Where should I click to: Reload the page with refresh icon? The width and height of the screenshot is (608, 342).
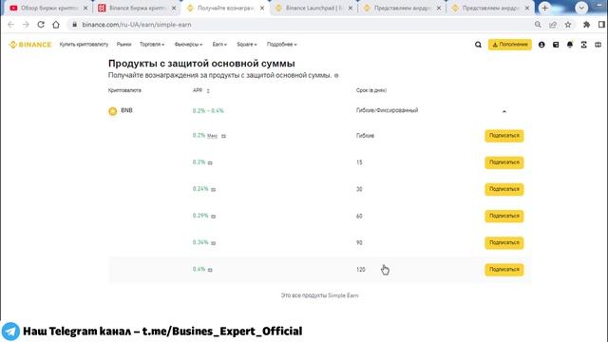(x=41, y=25)
